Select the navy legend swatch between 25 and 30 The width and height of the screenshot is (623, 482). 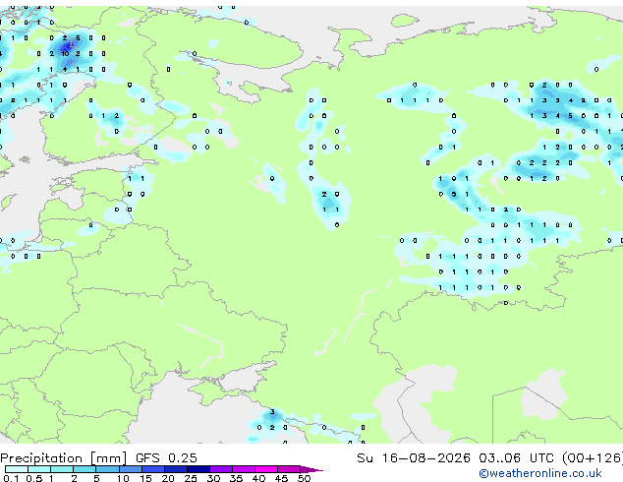click(198, 469)
